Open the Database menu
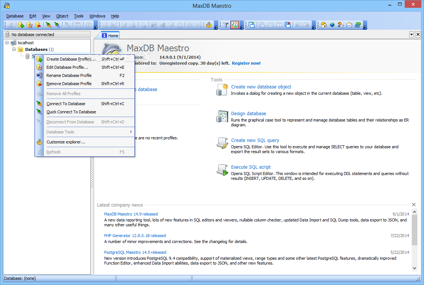 [x=15, y=16]
